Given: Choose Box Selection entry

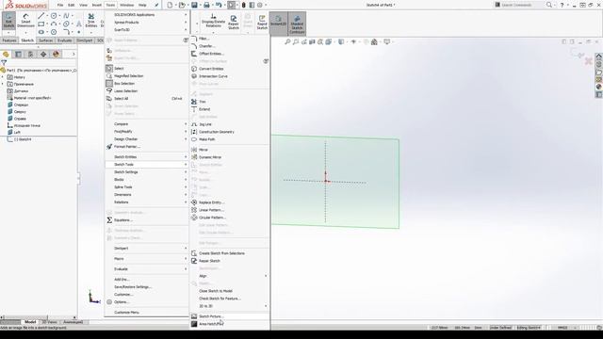Looking at the screenshot, I should [147, 84].
